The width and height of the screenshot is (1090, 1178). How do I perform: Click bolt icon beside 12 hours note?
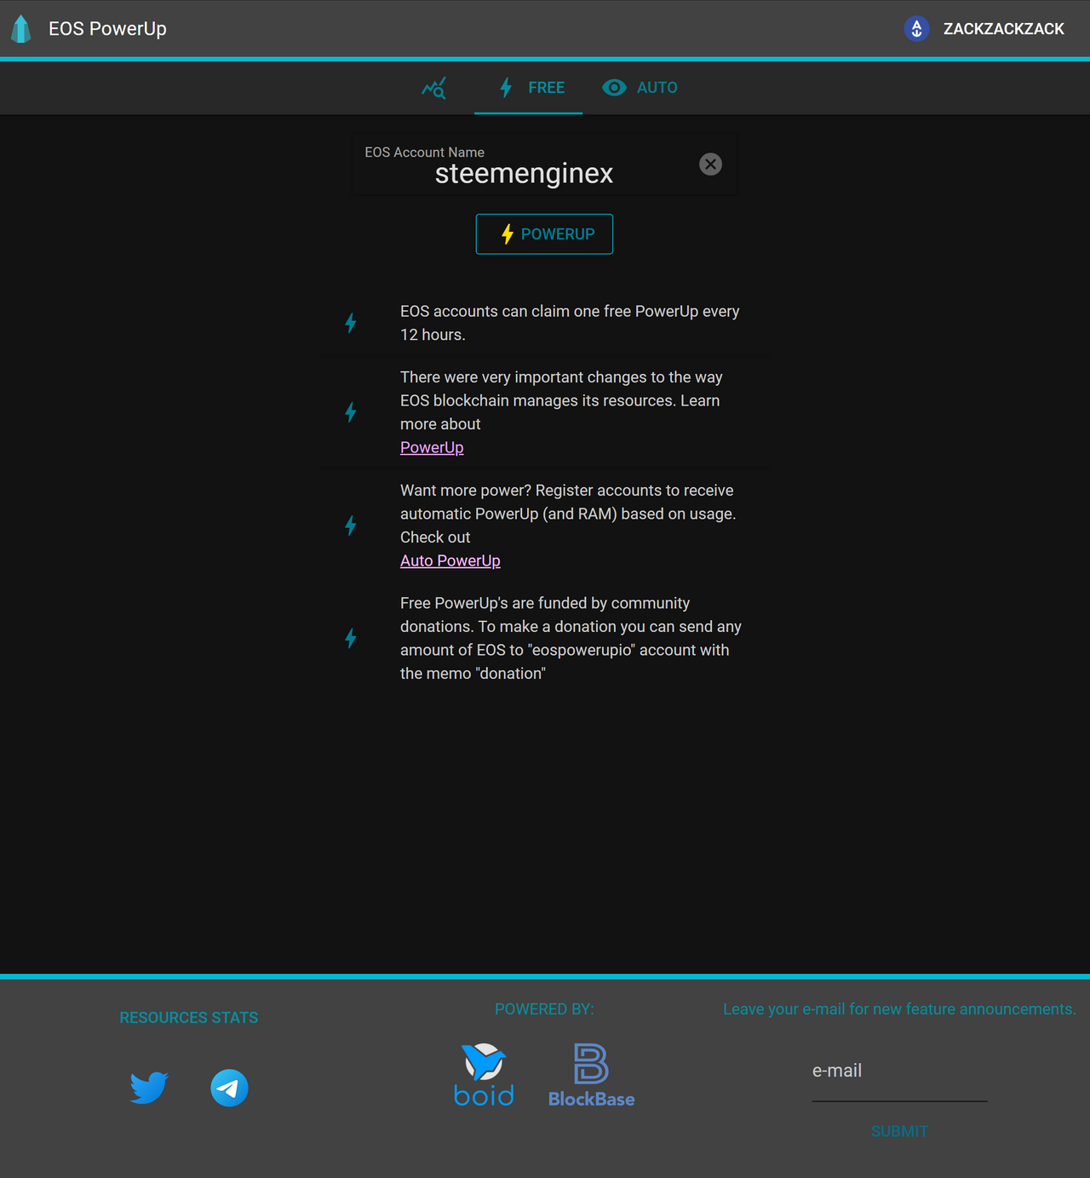pyautogui.click(x=351, y=323)
